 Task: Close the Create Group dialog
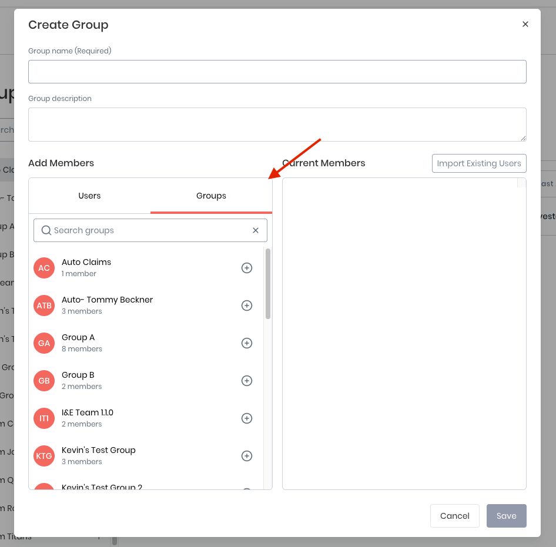tap(525, 24)
